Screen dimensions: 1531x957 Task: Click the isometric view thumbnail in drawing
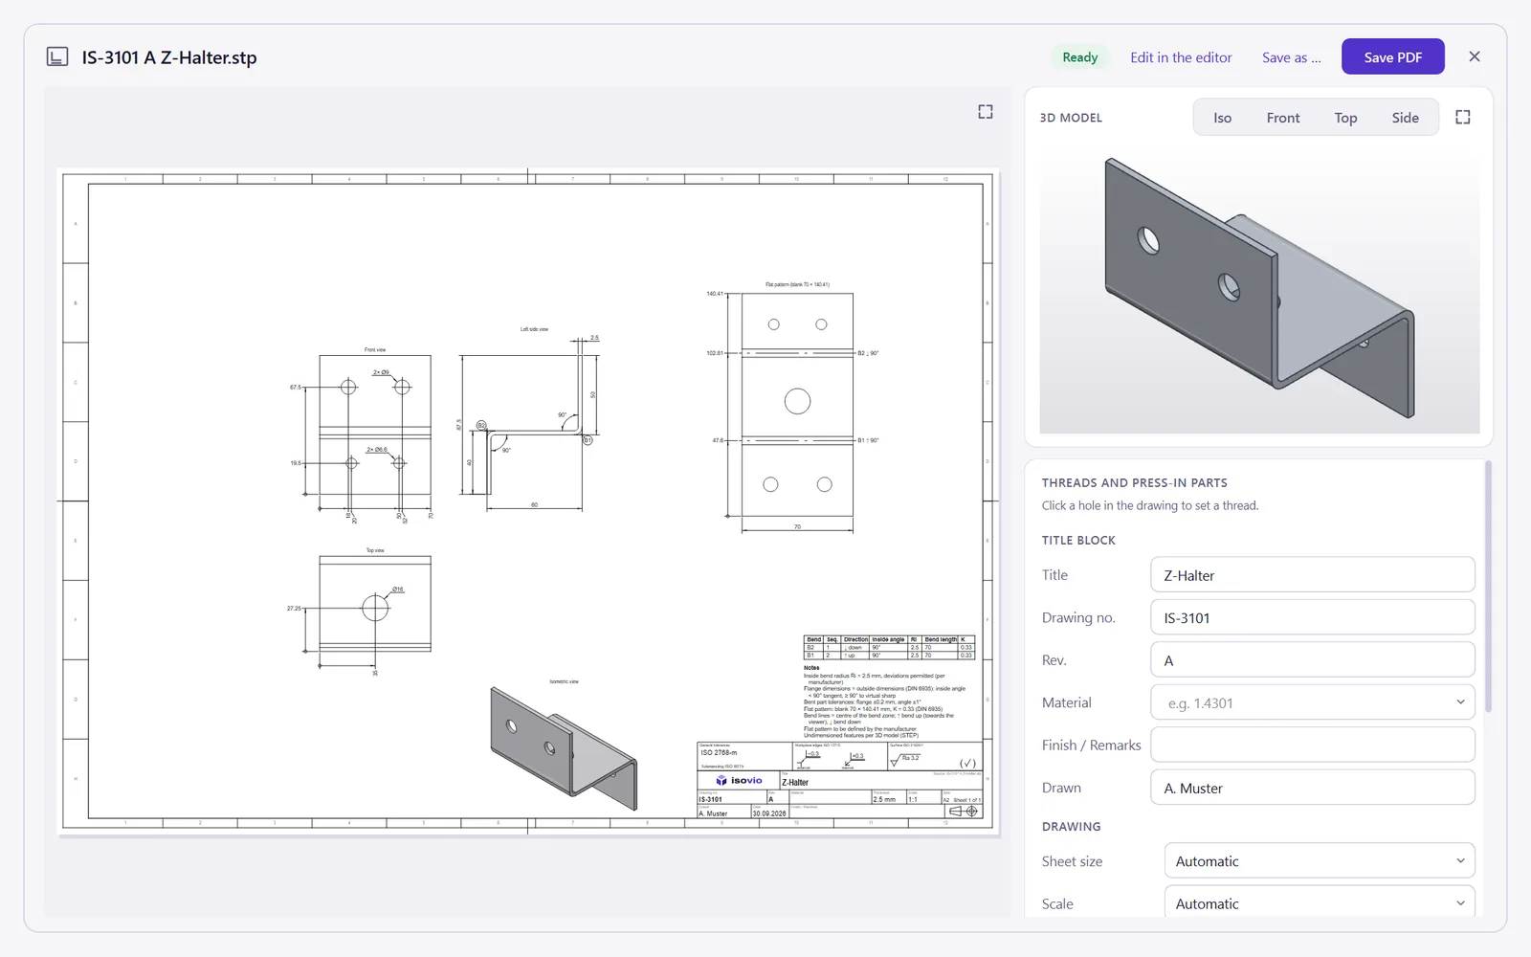(x=564, y=748)
